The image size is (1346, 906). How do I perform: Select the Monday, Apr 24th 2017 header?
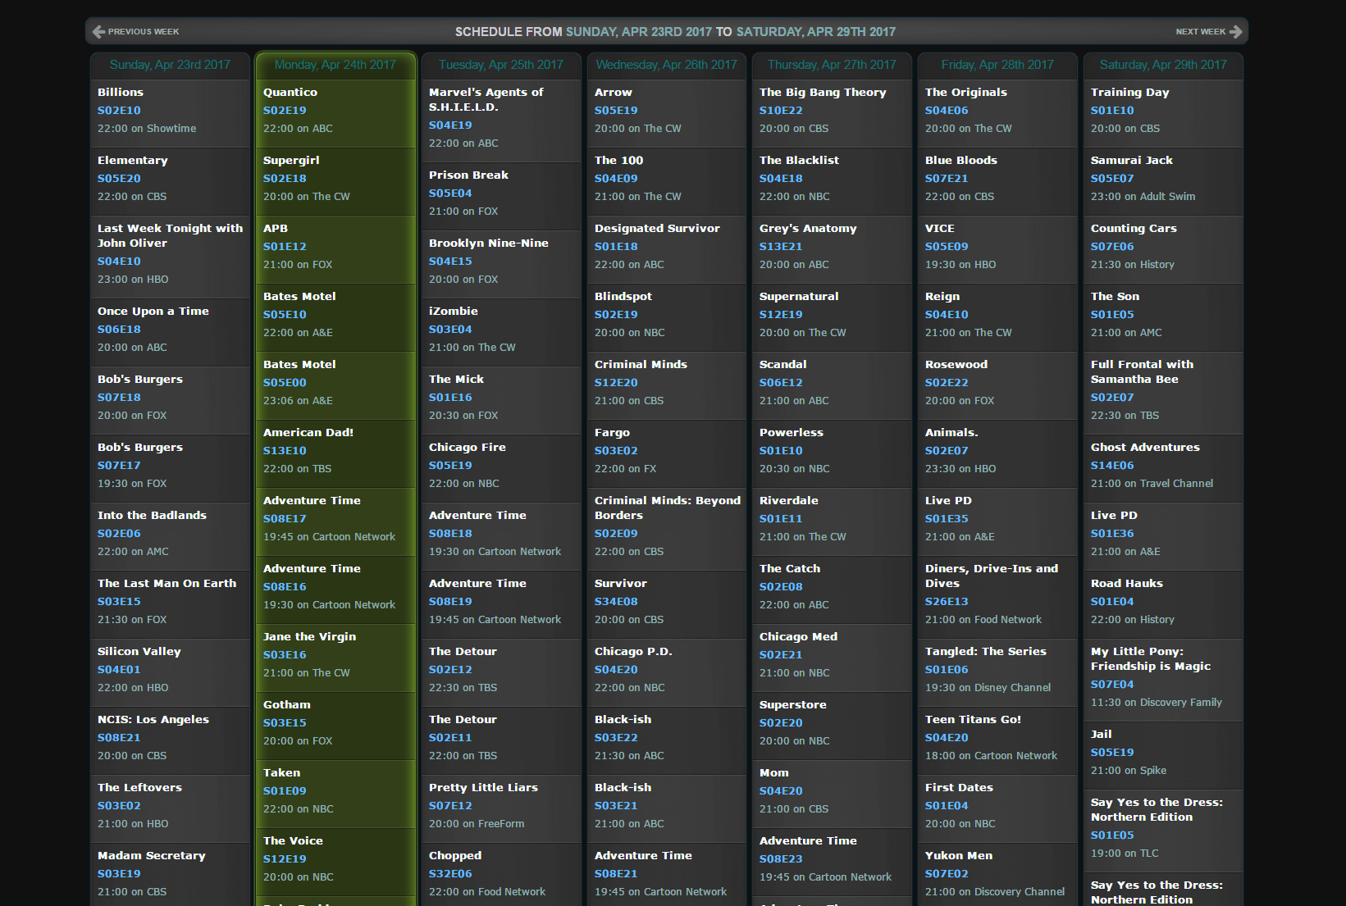tap(335, 65)
